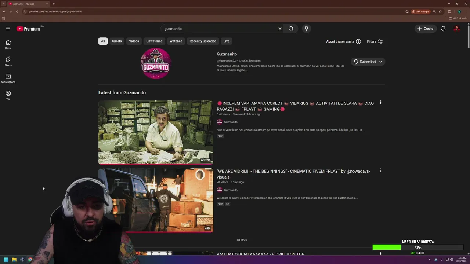Click the magnifier search button
The image size is (470, 264).
(291, 29)
